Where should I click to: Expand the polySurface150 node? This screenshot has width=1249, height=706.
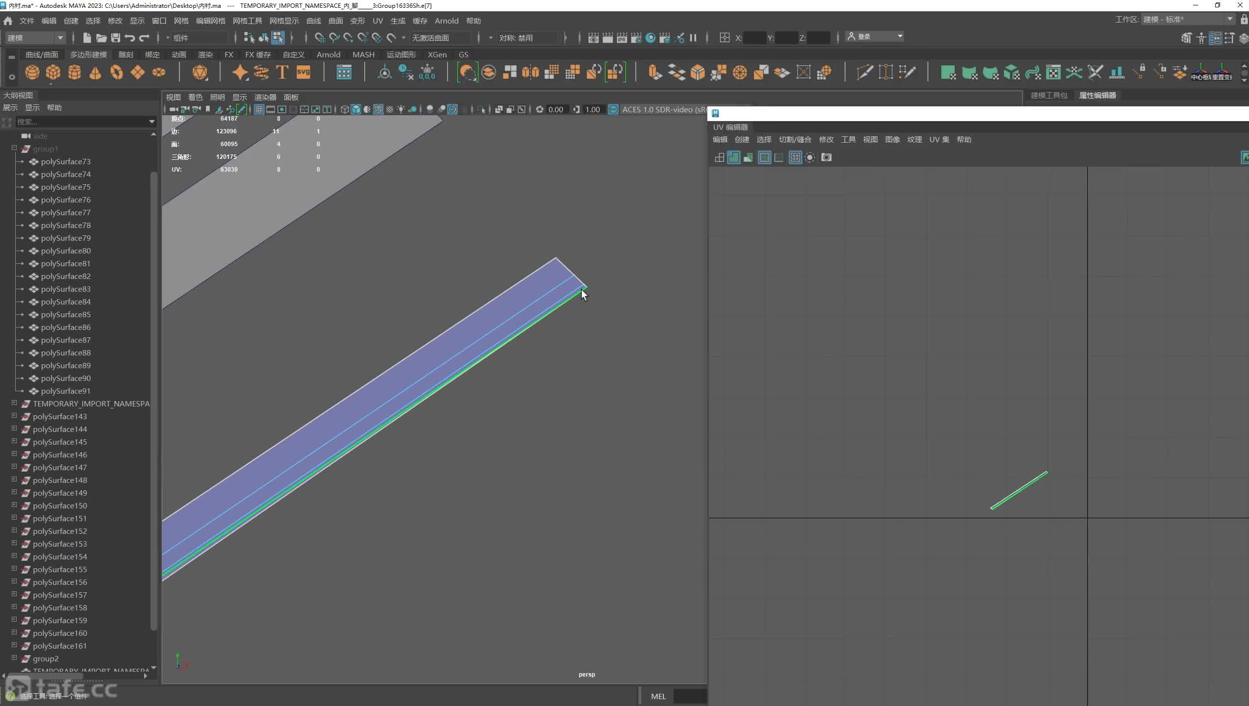(14, 505)
